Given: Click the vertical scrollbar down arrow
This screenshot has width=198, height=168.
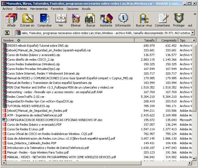Looking at the screenshot, I should [x=194, y=158].
